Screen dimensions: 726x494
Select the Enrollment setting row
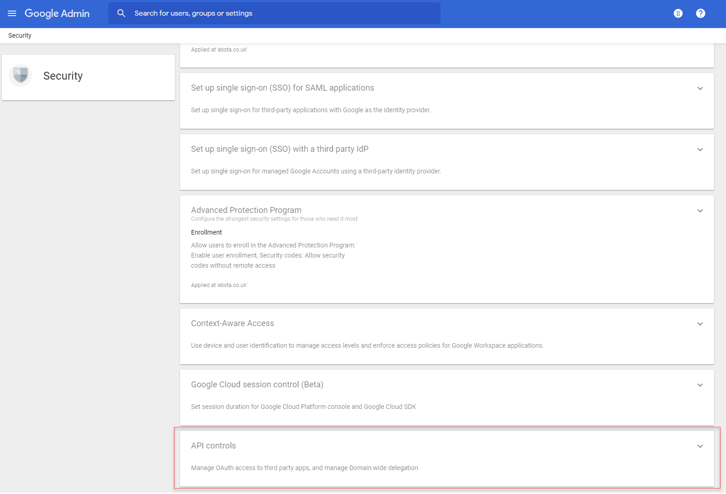tap(206, 232)
